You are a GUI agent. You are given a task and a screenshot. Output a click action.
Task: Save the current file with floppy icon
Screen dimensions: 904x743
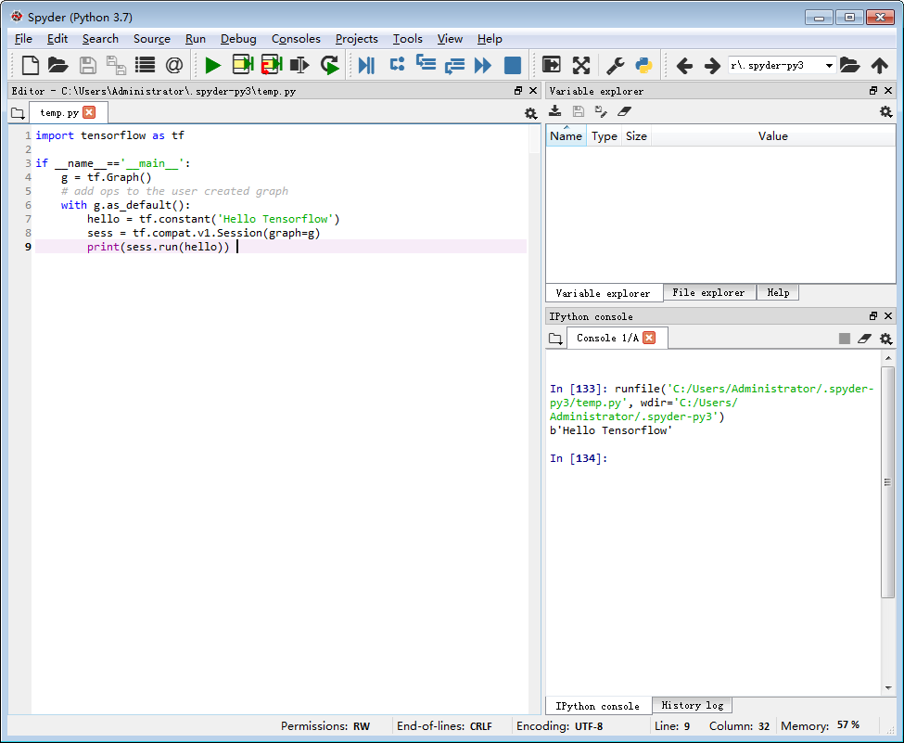88,65
